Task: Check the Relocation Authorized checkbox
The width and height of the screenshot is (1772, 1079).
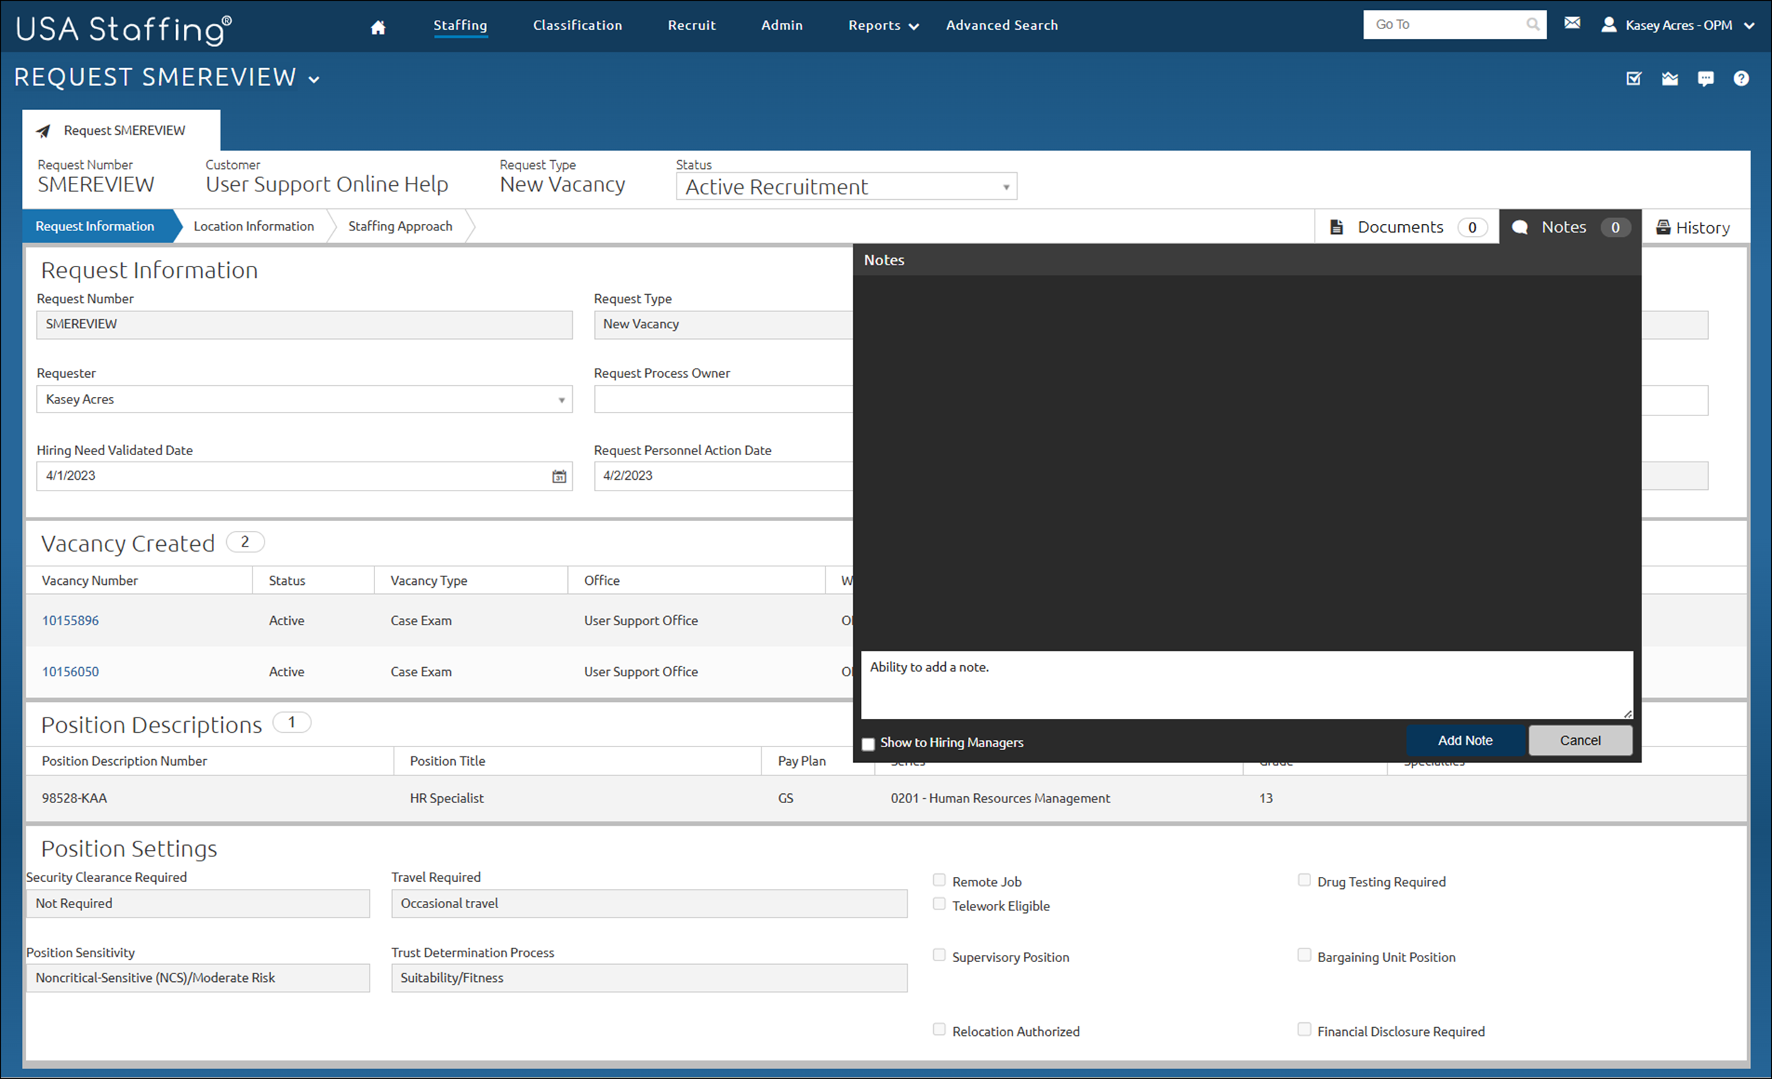Action: coord(940,1029)
